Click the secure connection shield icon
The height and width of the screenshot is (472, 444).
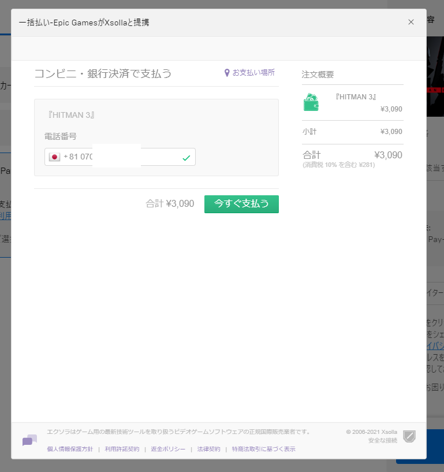(x=409, y=436)
